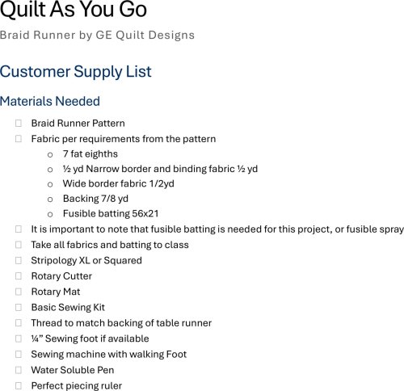Tick the Basic Sewing Kit checkbox

pyautogui.click(x=19, y=307)
